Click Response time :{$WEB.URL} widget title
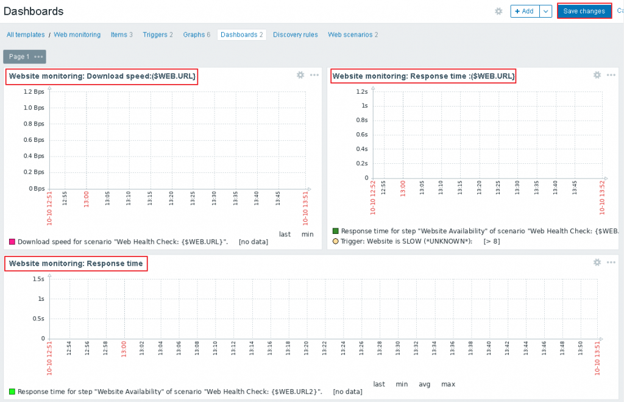Screen dimensions: 624x402 click(x=424, y=76)
